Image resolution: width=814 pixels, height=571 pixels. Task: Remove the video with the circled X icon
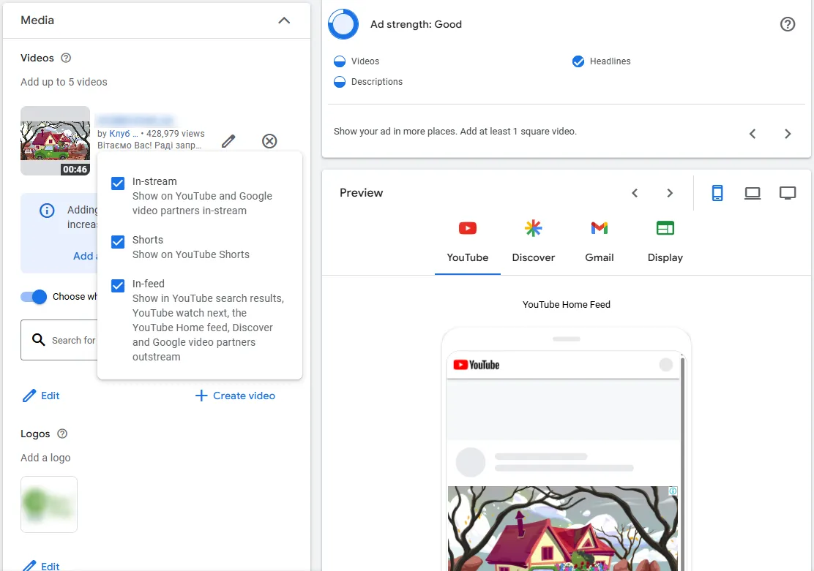269,141
